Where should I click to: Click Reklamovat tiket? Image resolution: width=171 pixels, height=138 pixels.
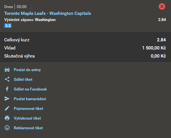pos(28,128)
